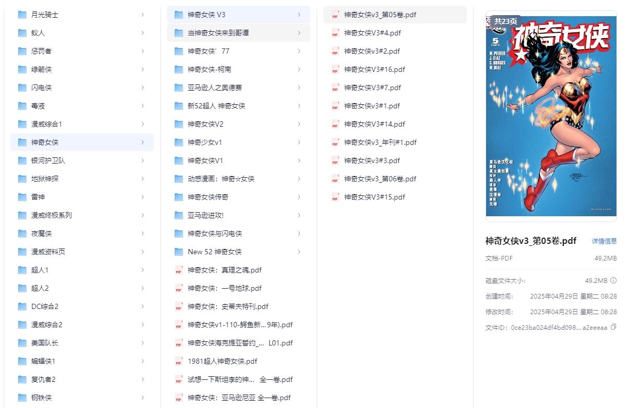Open the 神奇女侠传奇 folder

238,197
